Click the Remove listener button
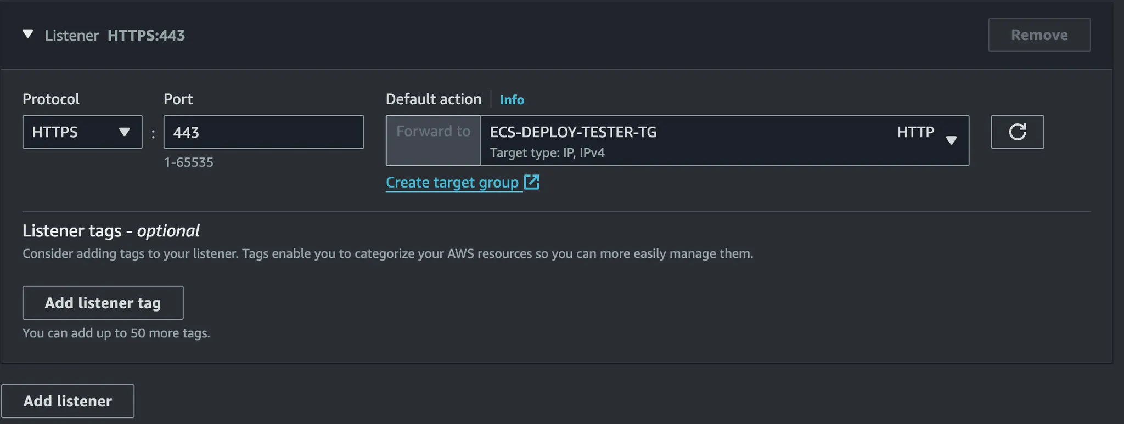 (x=1039, y=35)
